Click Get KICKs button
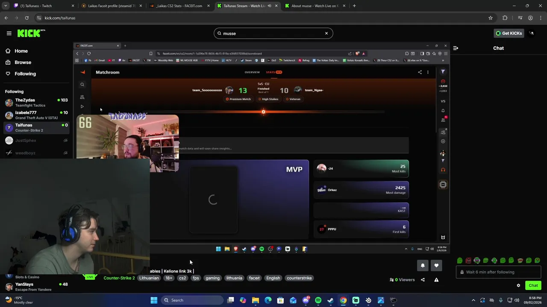547x307 pixels. tap(509, 33)
